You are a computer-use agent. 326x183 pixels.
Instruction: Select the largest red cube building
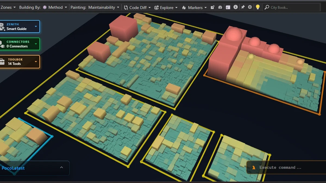point(124,28)
